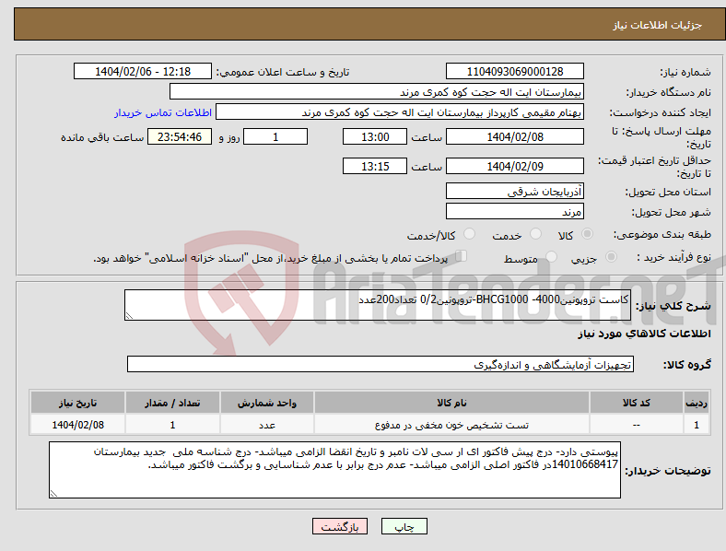Screen dimensions: 726x551
Task: Click the response deadline date 1404/02/08 field
Action: [515, 136]
